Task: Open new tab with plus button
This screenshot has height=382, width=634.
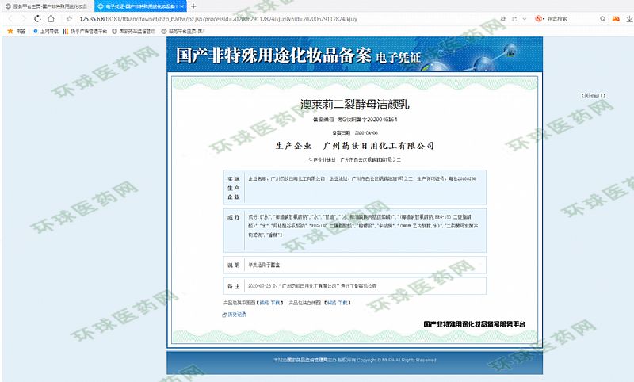Action: click(x=193, y=6)
